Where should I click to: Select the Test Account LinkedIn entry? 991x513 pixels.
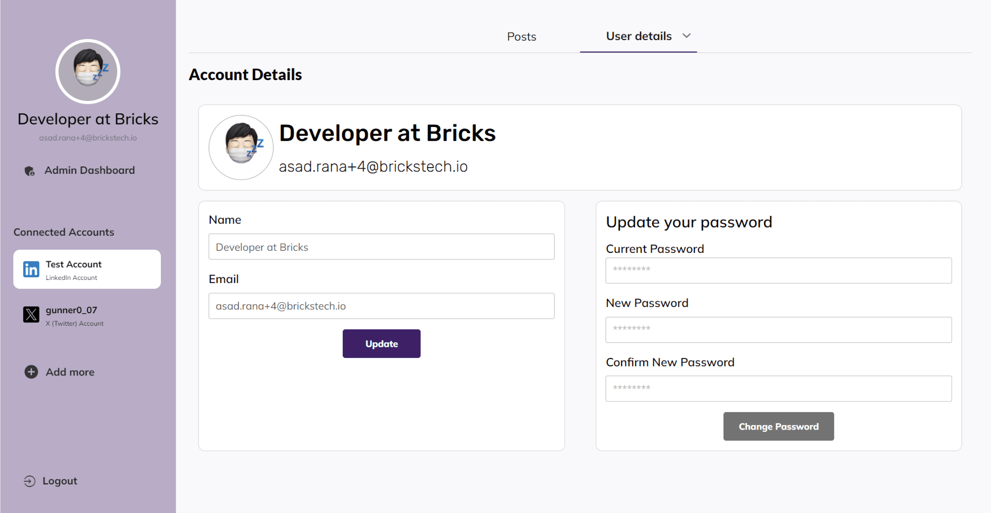(87, 269)
